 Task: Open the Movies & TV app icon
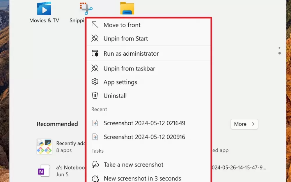coord(44,9)
